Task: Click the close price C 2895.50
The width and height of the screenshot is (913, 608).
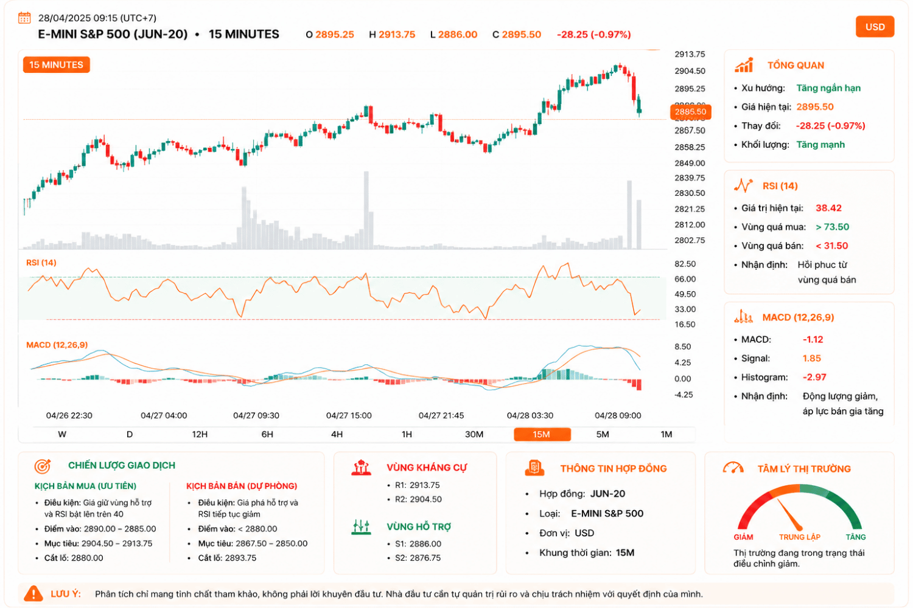Action: click(517, 35)
